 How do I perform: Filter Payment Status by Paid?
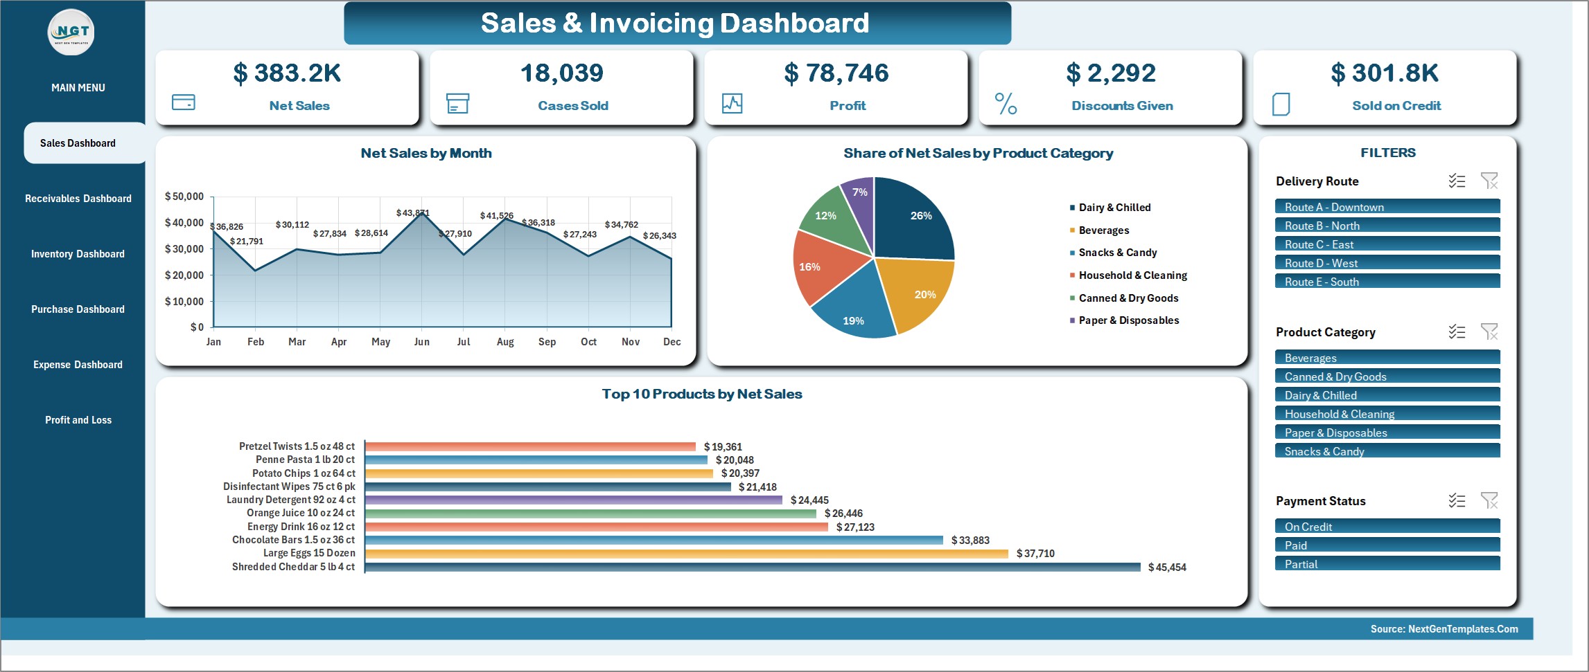point(1387,545)
